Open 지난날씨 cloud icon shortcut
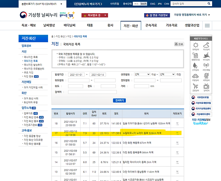The width and height of the screenshot is (221, 181). [206, 47]
